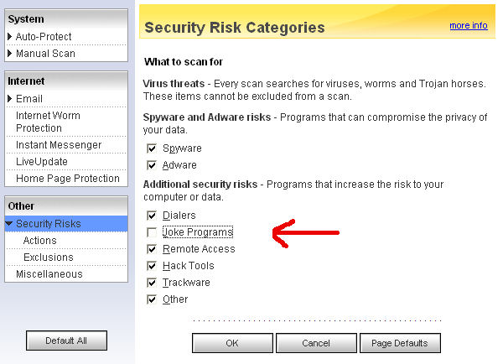Toggle the Trackware checkbox
Screen dimensions: 503x364
tap(152, 283)
